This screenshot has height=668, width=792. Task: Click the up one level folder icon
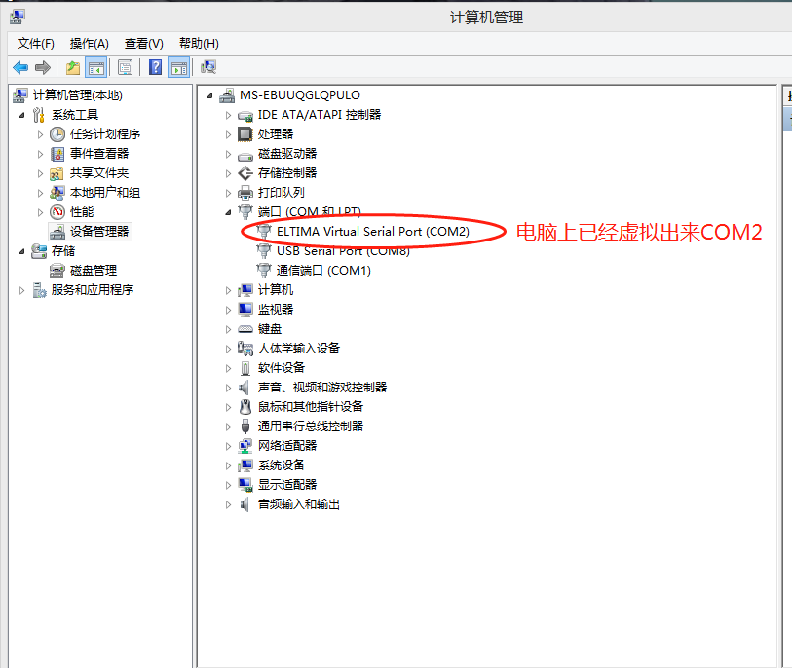(x=71, y=66)
